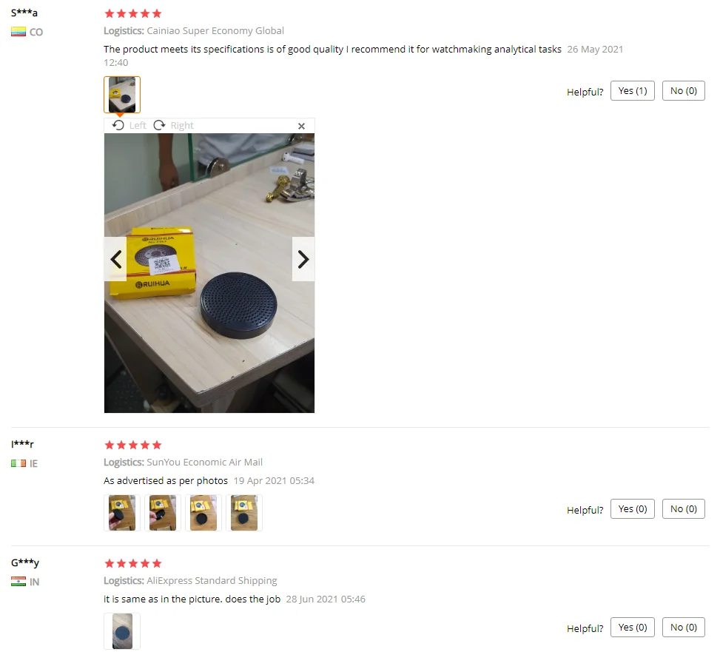This screenshot has width=720, height=652.
Task: Open G***y's review photo thumbnail
Action: click(121, 631)
